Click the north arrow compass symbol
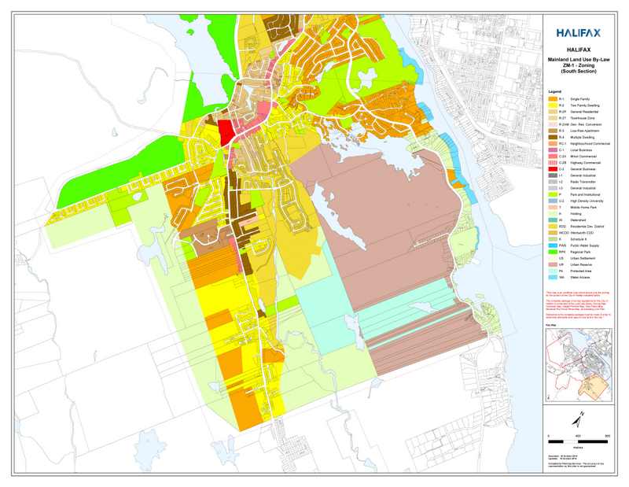 coord(578,419)
